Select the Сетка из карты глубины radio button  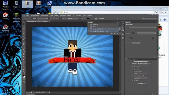coord(133,76)
